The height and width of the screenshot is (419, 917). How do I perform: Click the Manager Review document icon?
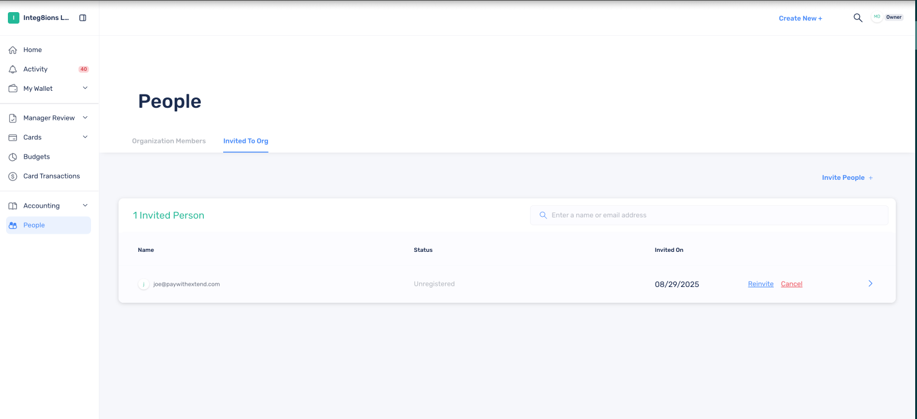click(x=13, y=118)
